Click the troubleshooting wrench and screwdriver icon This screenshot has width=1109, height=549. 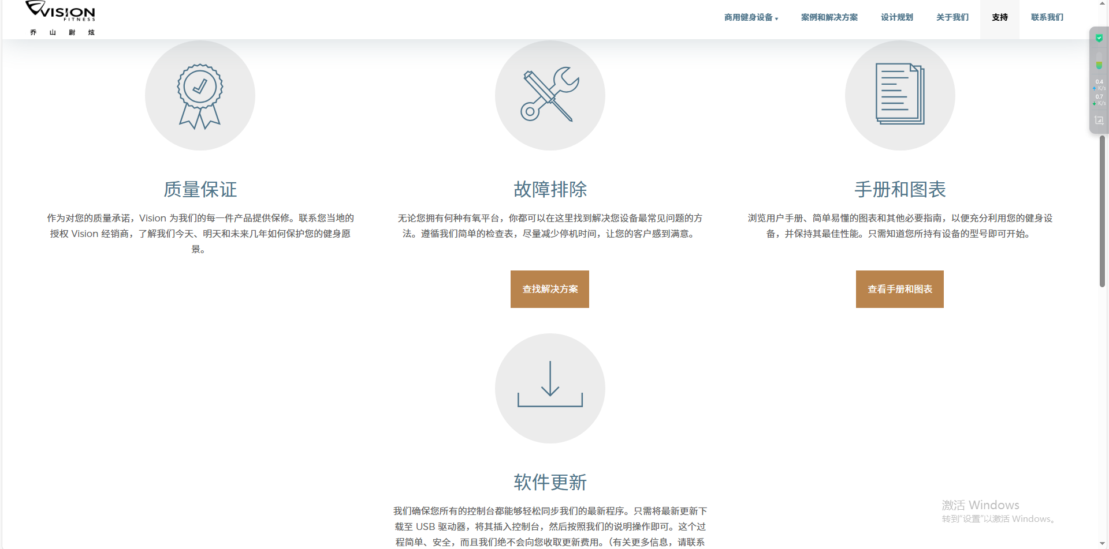550,96
